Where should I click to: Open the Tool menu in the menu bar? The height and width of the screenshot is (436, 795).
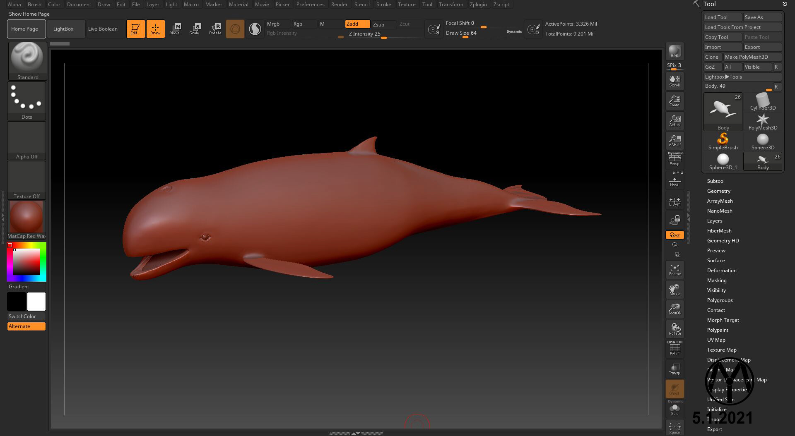pos(427,4)
